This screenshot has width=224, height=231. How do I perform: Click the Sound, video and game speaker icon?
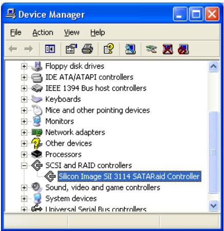37,187
